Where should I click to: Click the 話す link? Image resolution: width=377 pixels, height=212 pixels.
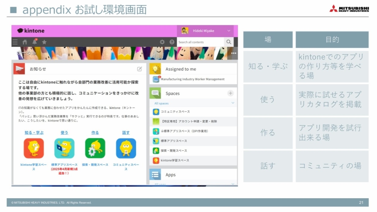pyautogui.click(x=126, y=133)
